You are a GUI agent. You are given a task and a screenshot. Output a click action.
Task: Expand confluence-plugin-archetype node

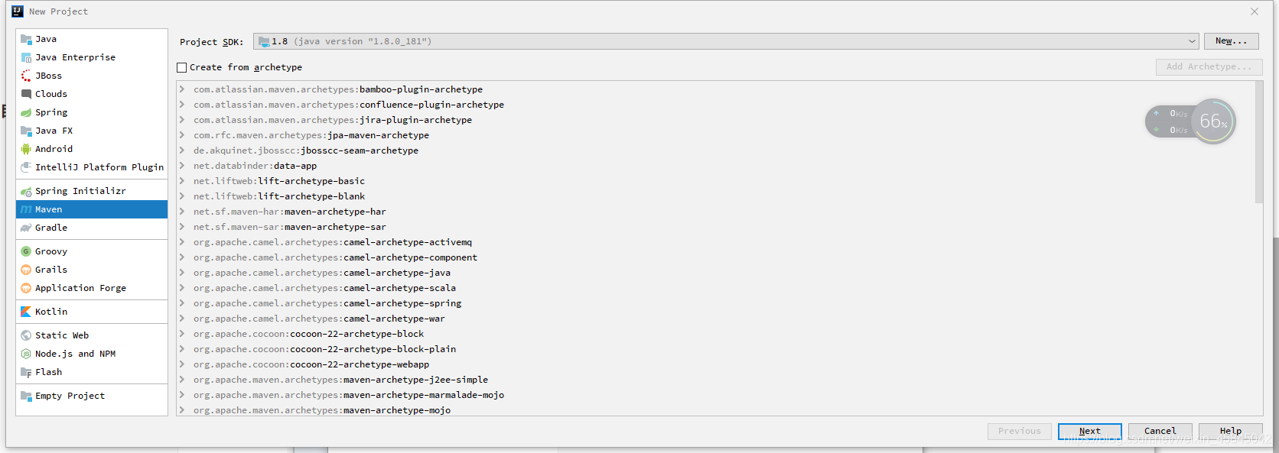[x=182, y=105]
